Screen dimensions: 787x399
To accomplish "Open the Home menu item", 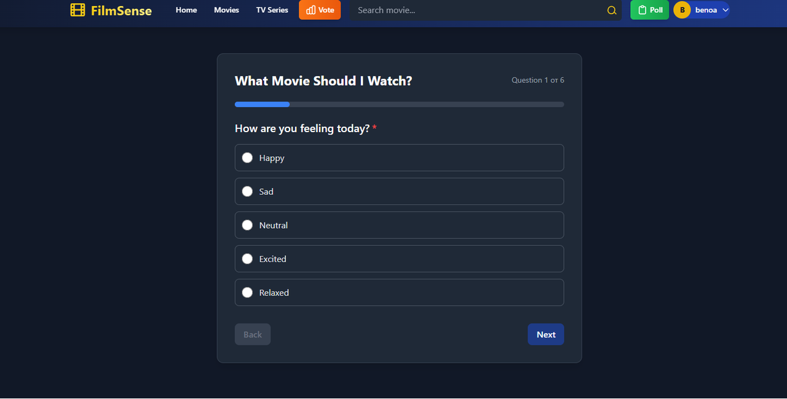I will pyautogui.click(x=186, y=10).
